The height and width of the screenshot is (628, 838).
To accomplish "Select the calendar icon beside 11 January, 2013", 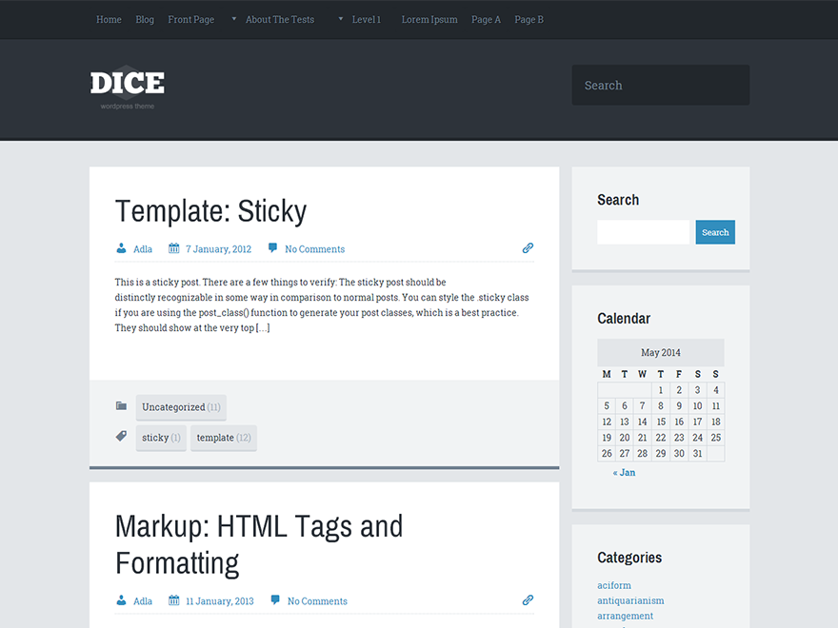I will pyautogui.click(x=173, y=600).
